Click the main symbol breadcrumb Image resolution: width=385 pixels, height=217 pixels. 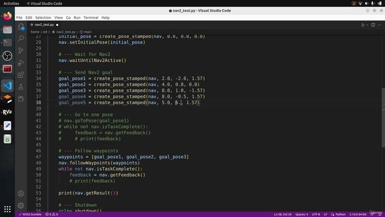(x=87, y=32)
